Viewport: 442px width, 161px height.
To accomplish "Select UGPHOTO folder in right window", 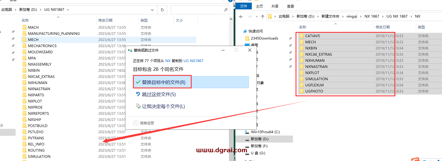I will click(314, 91).
